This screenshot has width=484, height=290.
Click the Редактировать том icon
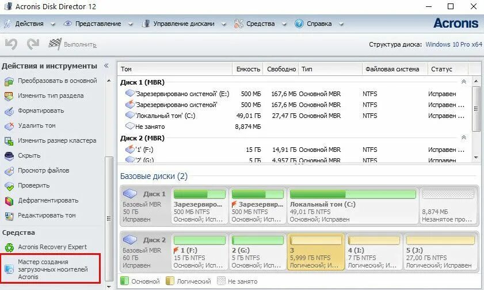pyautogui.click(x=9, y=216)
